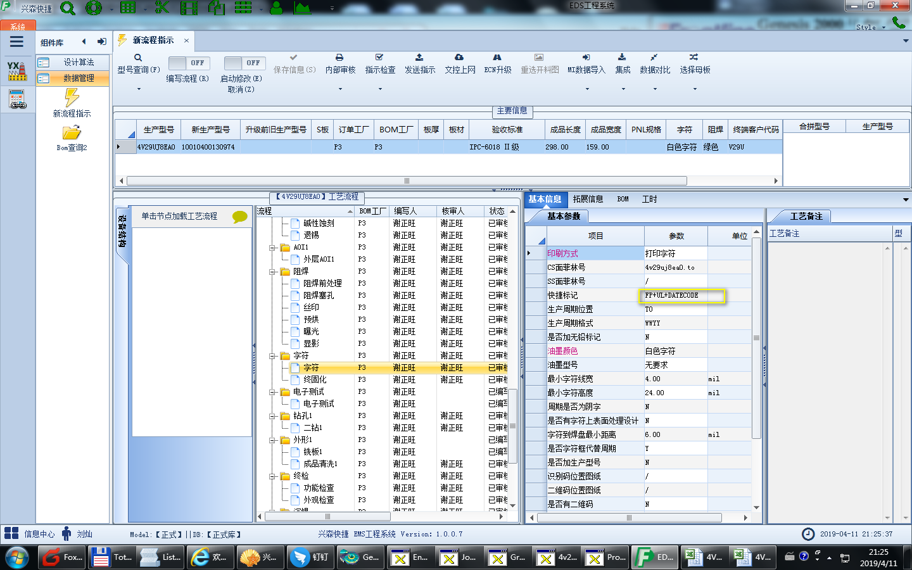The height and width of the screenshot is (570, 912).
Task: Collapse 组件库 panel with left arrow
Action: pyautogui.click(x=84, y=42)
